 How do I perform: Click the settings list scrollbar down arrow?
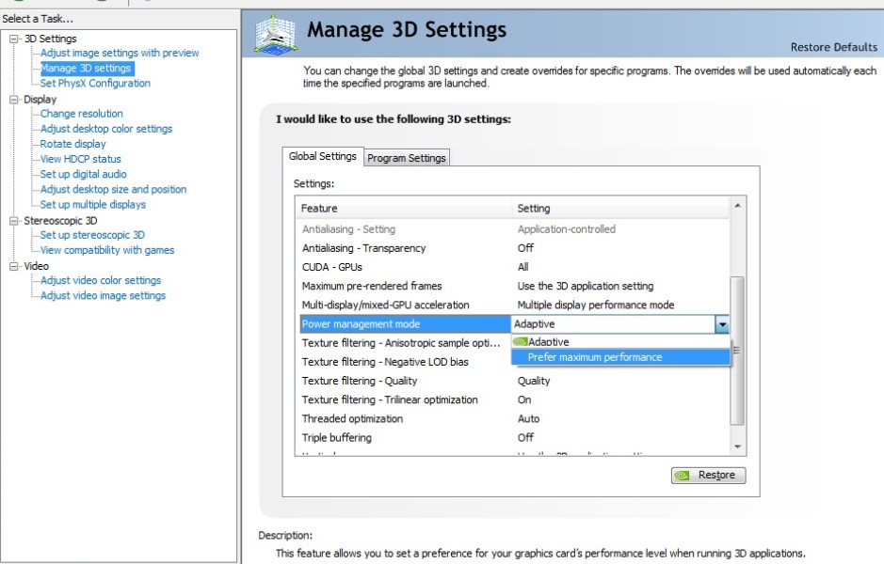[x=737, y=446]
